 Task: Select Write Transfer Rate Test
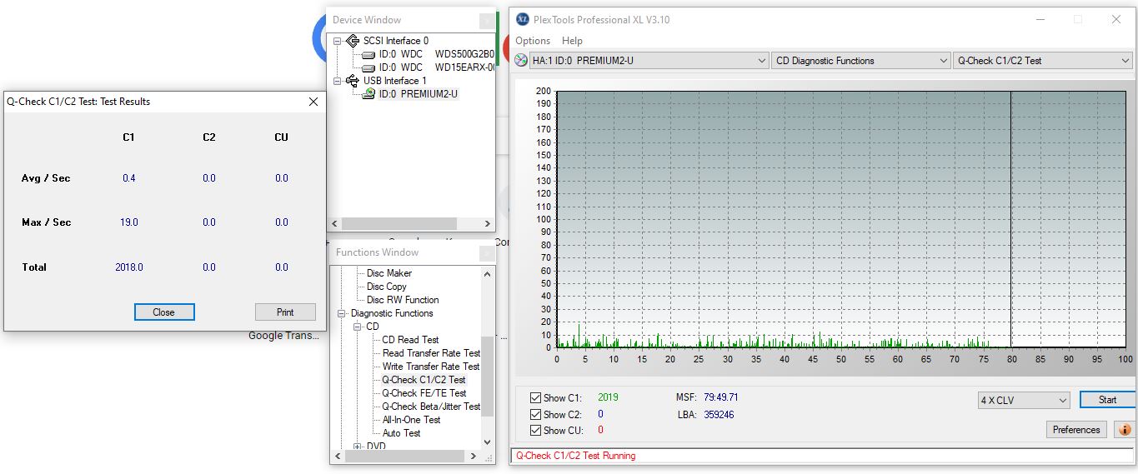point(431,367)
